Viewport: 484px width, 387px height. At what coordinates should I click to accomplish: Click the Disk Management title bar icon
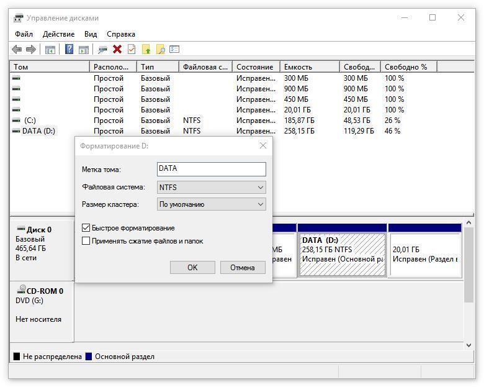pos(18,18)
